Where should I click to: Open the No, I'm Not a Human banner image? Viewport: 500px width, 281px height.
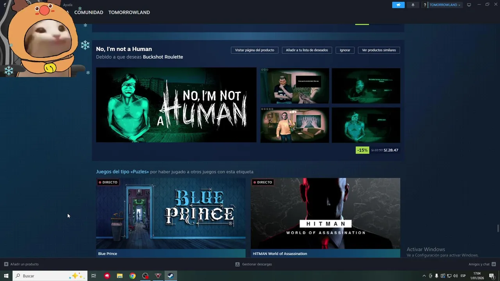pos(176,105)
